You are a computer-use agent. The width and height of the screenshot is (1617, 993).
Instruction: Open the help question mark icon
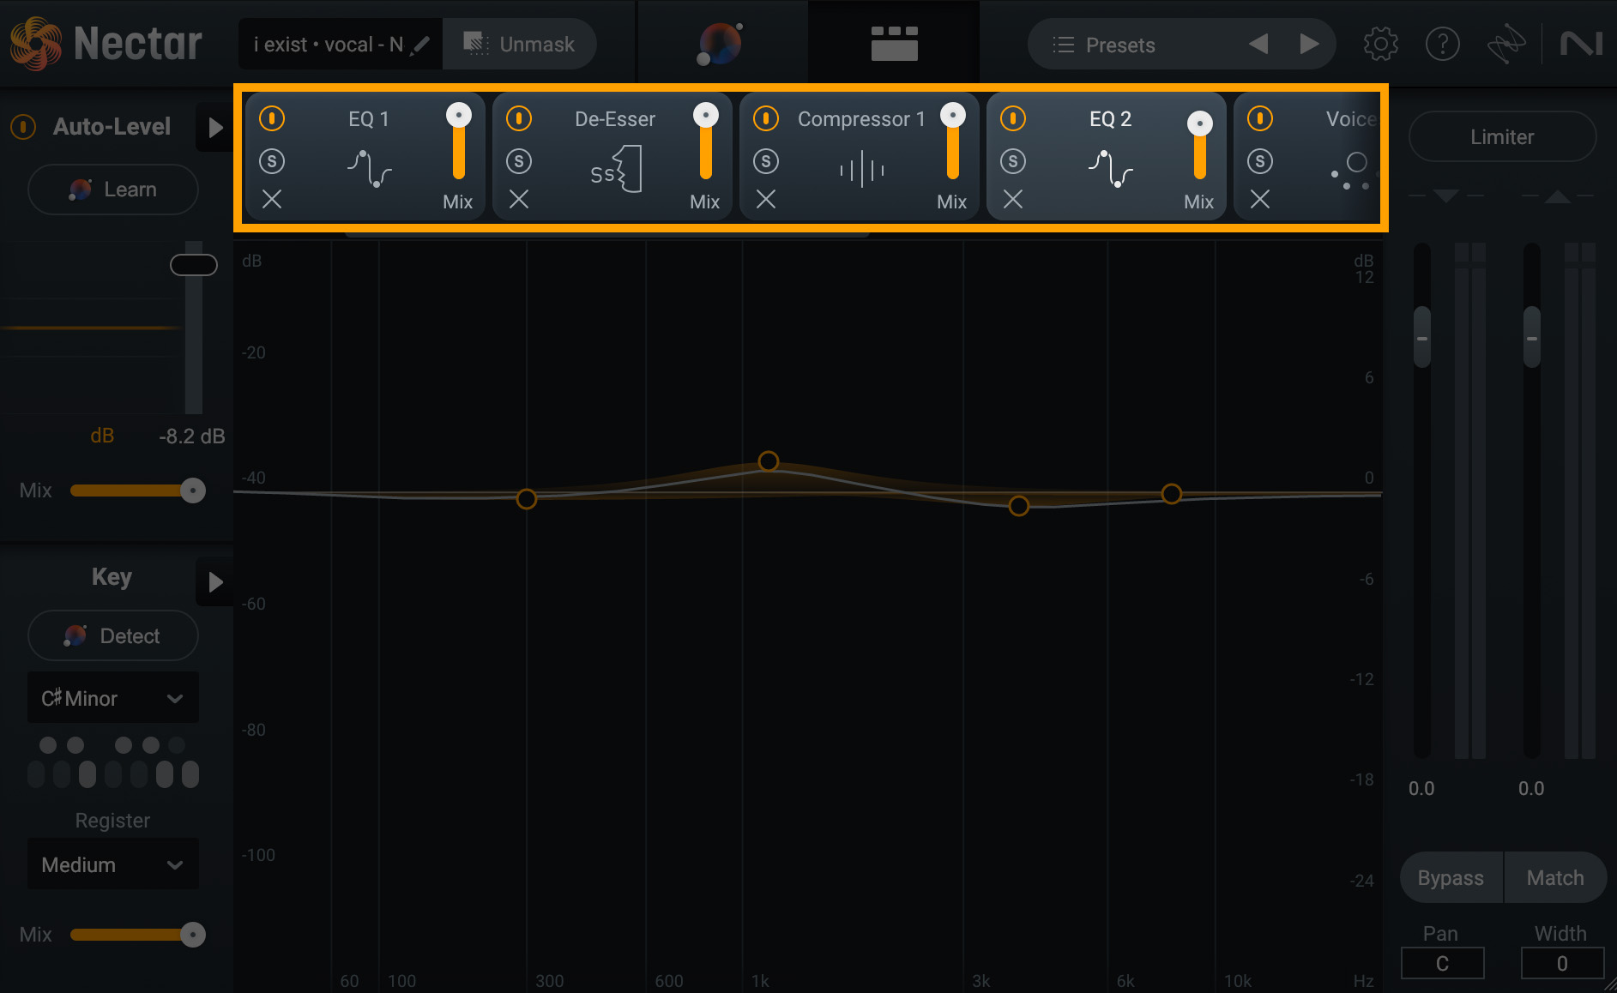1443,44
